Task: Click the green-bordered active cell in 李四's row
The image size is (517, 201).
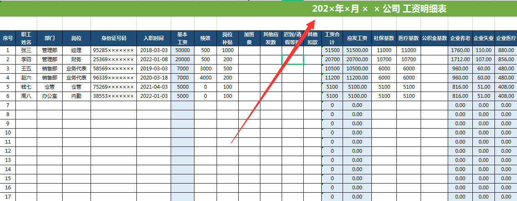Action: 293,60
